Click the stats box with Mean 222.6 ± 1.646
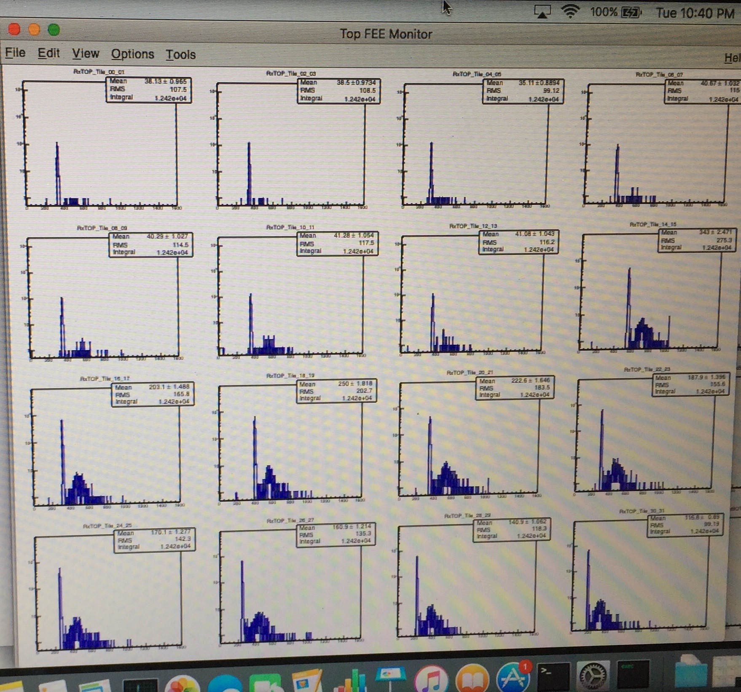Image resolution: width=741 pixels, height=692 pixels. (x=515, y=388)
